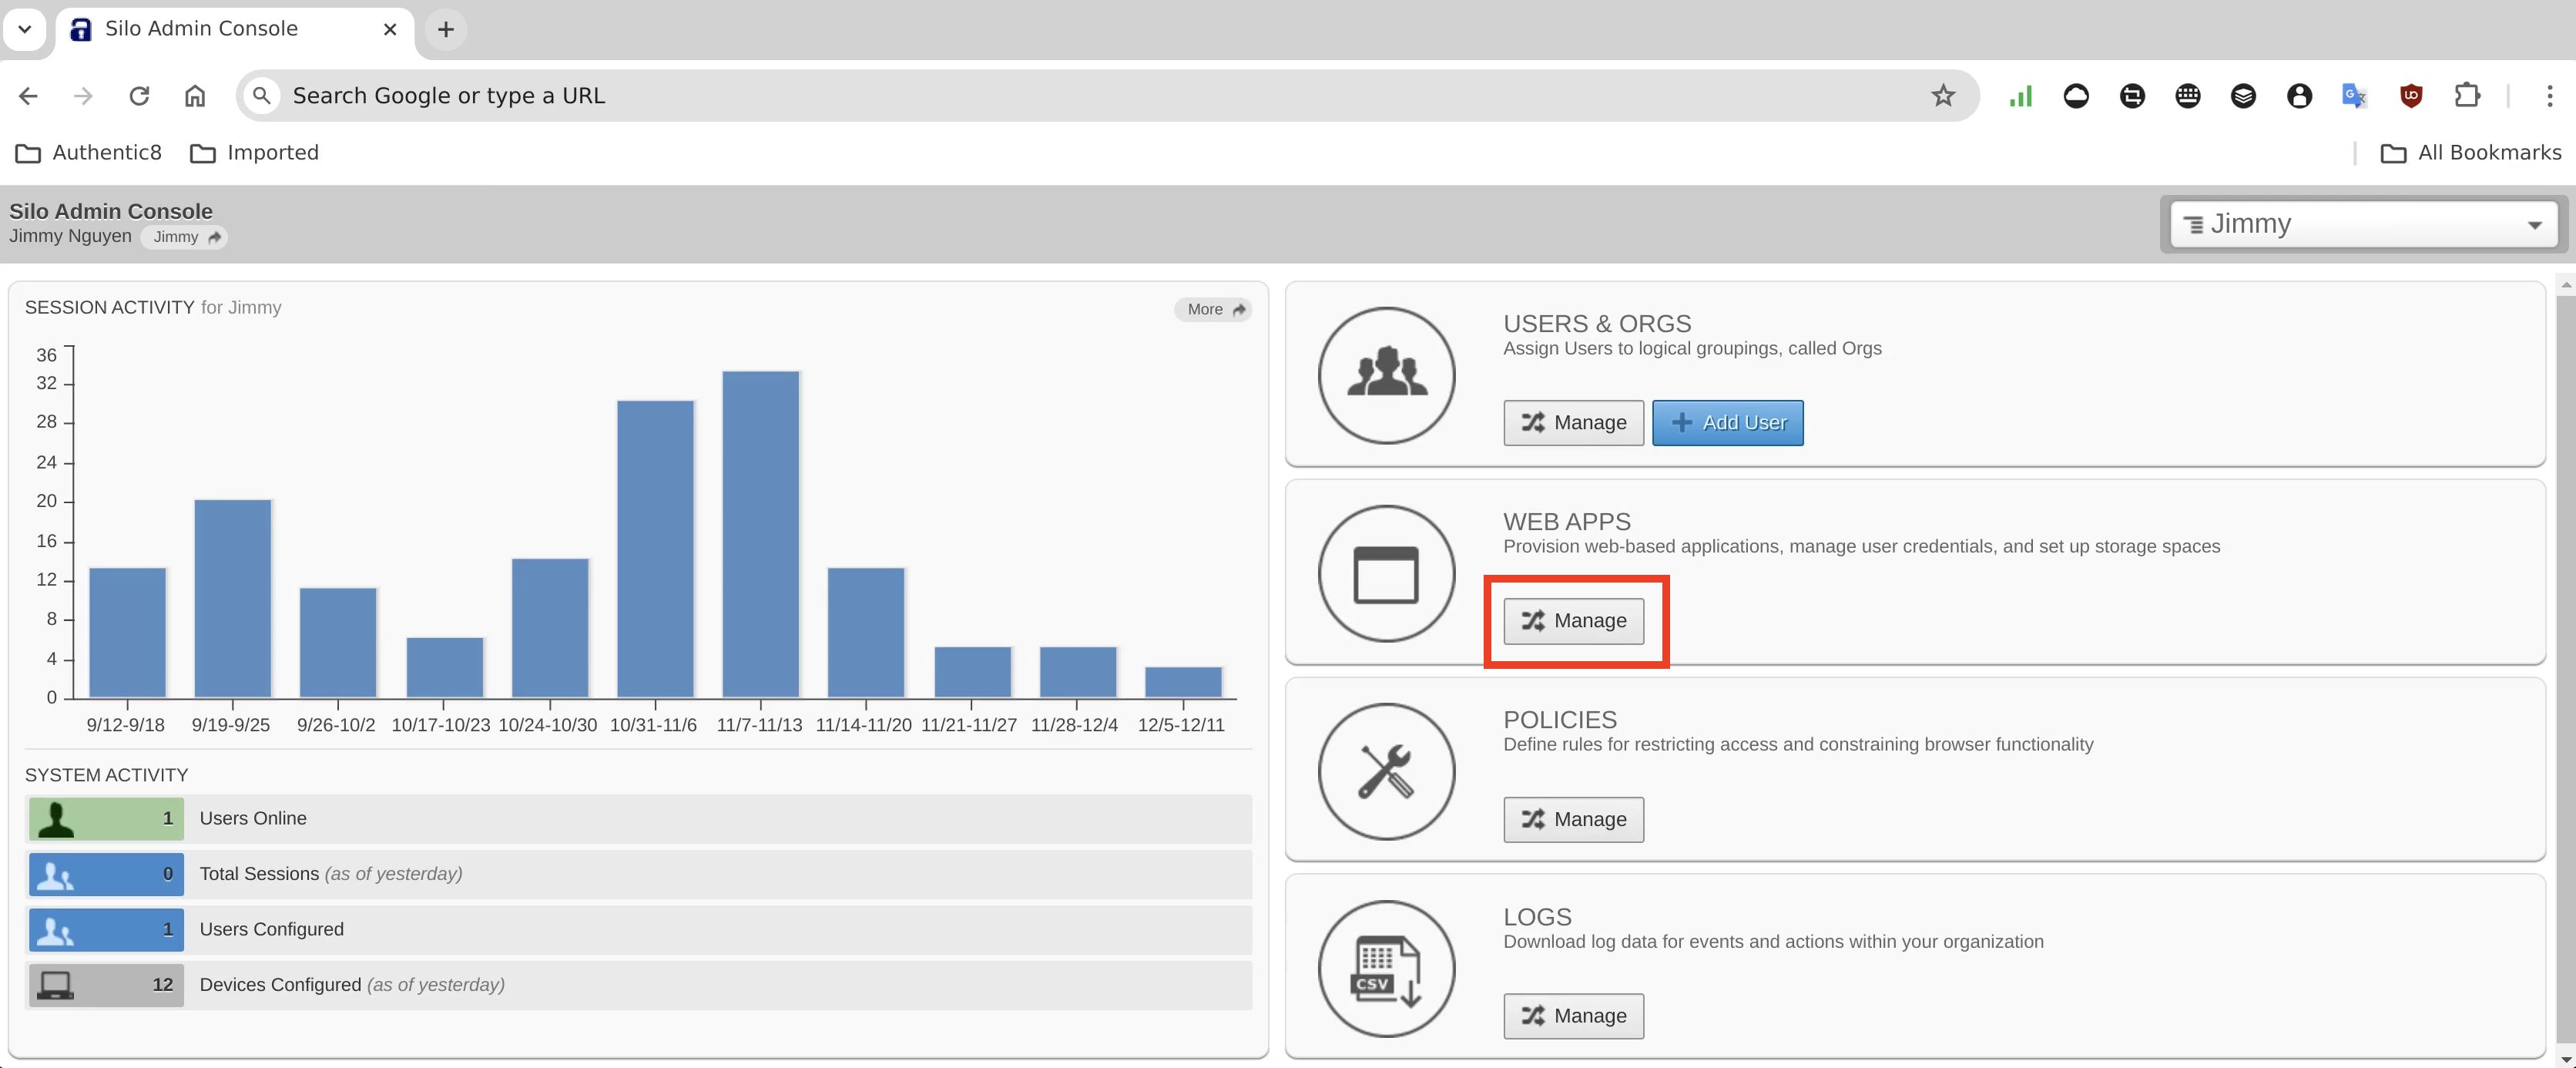The width and height of the screenshot is (2576, 1068).
Task: Click Manage under Policies
Action: pos(1573,819)
